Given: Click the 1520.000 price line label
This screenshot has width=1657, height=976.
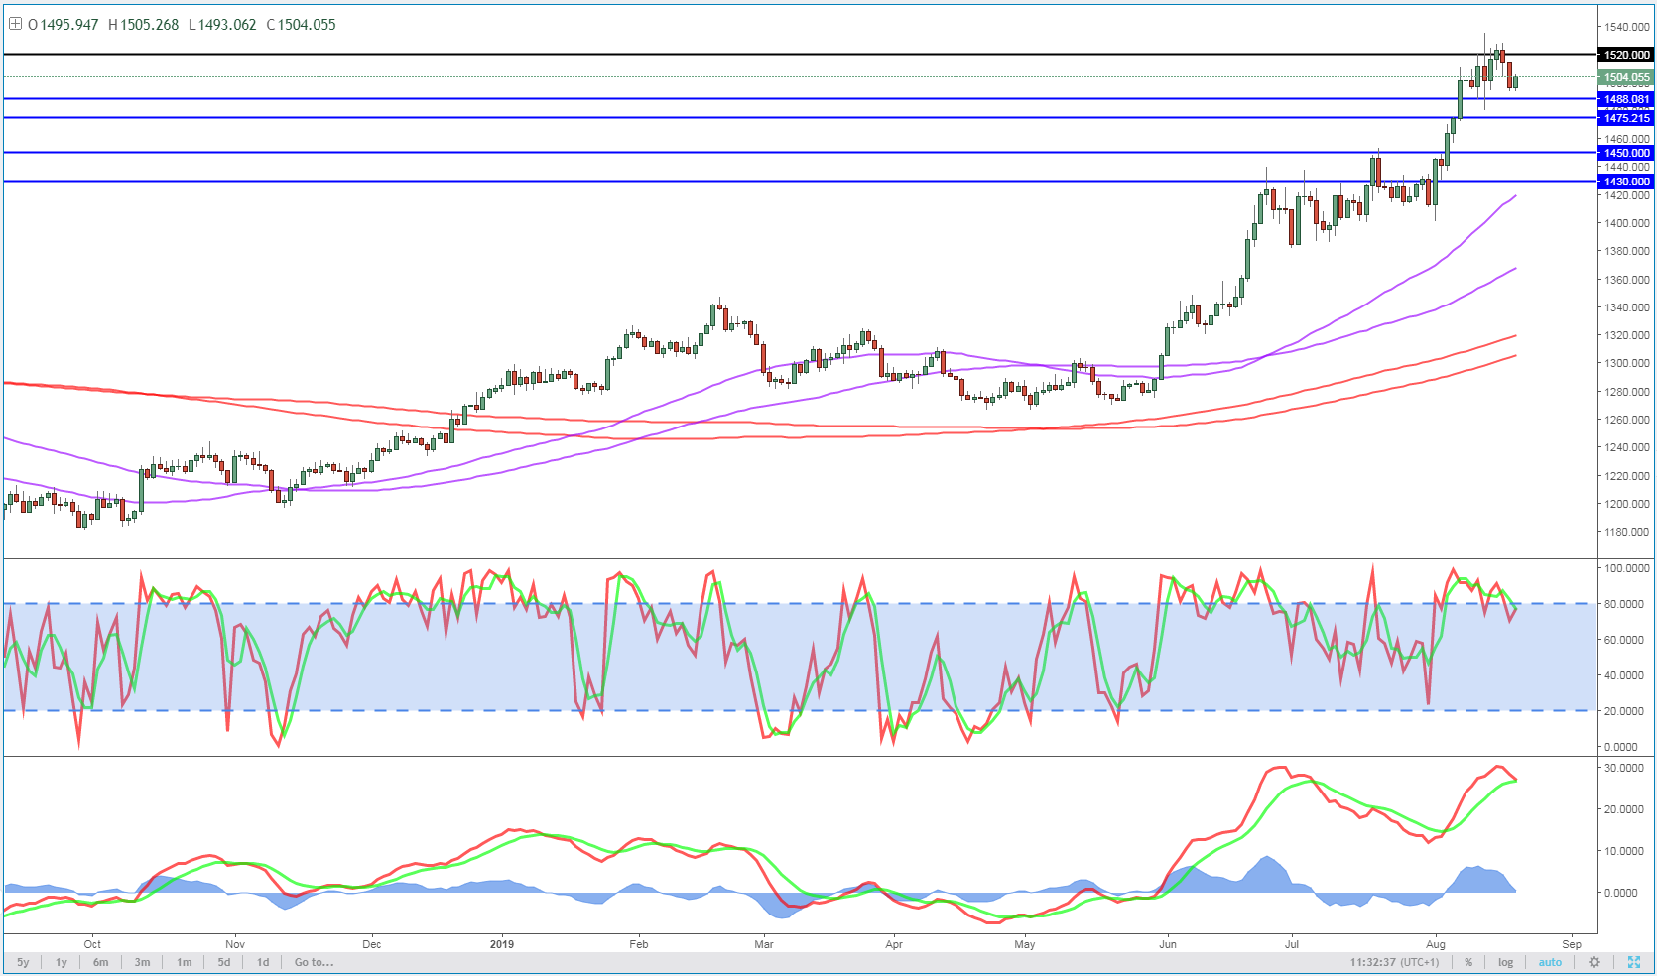Looking at the screenshot, I should pyautogui.click(x=1627, y=55).
